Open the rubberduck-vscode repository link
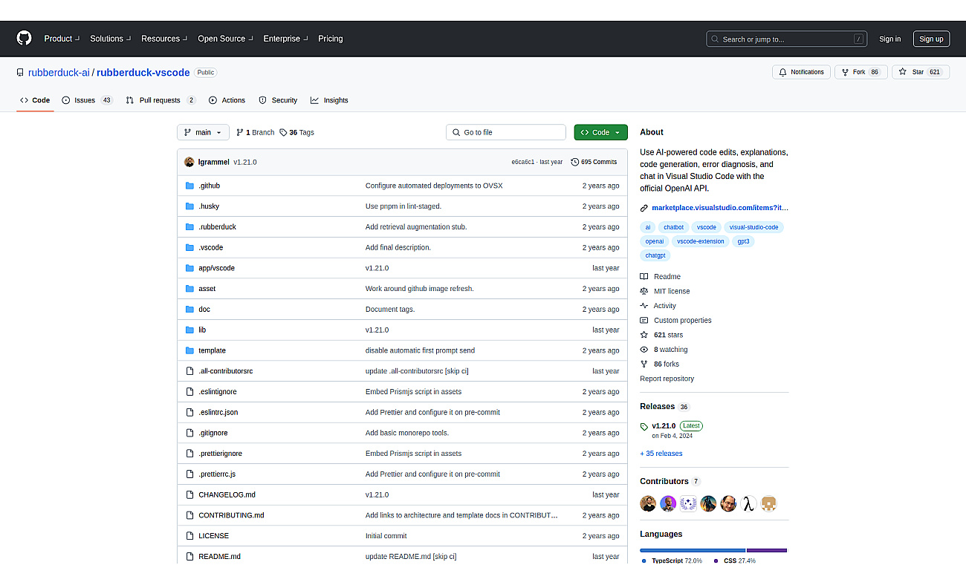The image size is (966, 585). click(143, 73)
